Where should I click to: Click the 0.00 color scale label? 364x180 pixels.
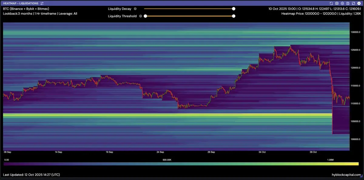pos(7,159)
